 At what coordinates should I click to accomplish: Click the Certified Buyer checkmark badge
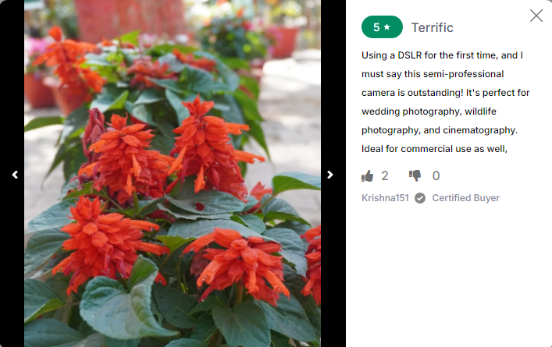pyautogui.click(x=419, y=198)
